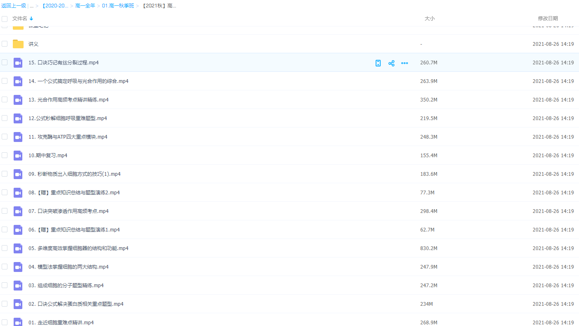Screen dimensions: 579x326
Task: Navigate to 01.高一秋季班 breadcrumb
Action: pos(117,6)
